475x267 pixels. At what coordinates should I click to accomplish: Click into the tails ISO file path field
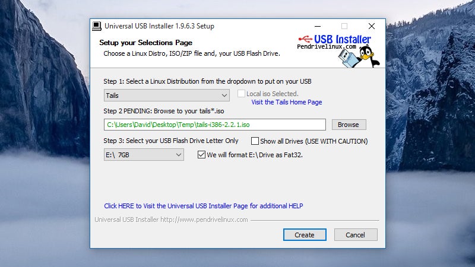point(215,125)
